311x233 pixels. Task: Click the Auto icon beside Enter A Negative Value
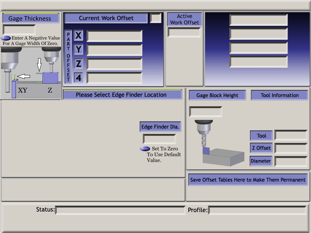tap(6, 38)
